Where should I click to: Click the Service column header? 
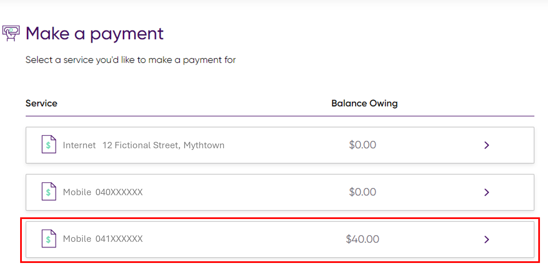click(x=41, y=103)
